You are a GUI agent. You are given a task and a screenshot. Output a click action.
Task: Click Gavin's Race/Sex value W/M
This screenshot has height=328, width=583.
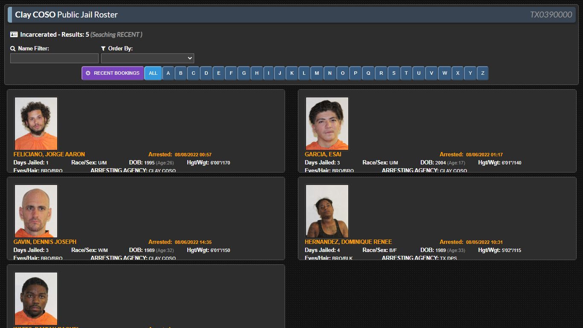click(x=103, y=250)
